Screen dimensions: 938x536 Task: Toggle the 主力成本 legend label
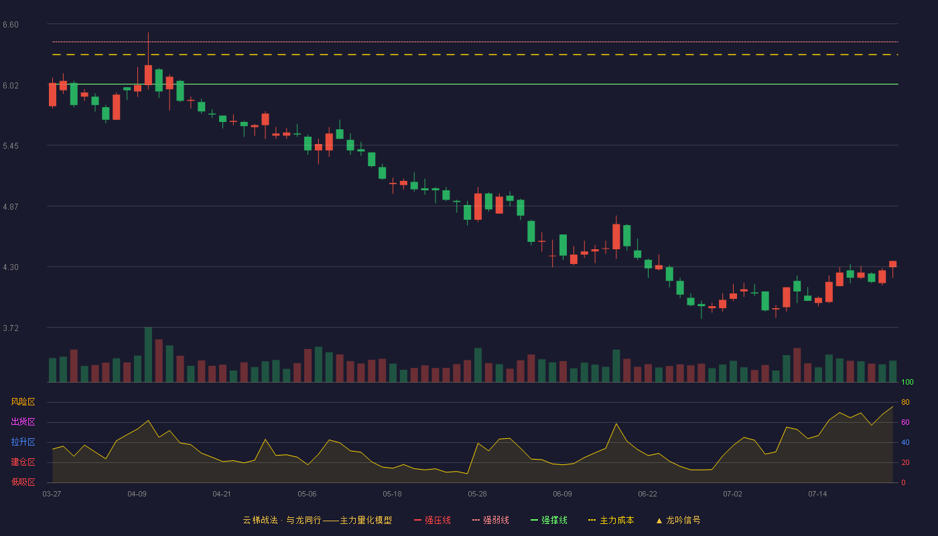click(616, 520)
